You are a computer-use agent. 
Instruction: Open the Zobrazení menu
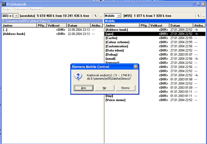pos(21,9)
